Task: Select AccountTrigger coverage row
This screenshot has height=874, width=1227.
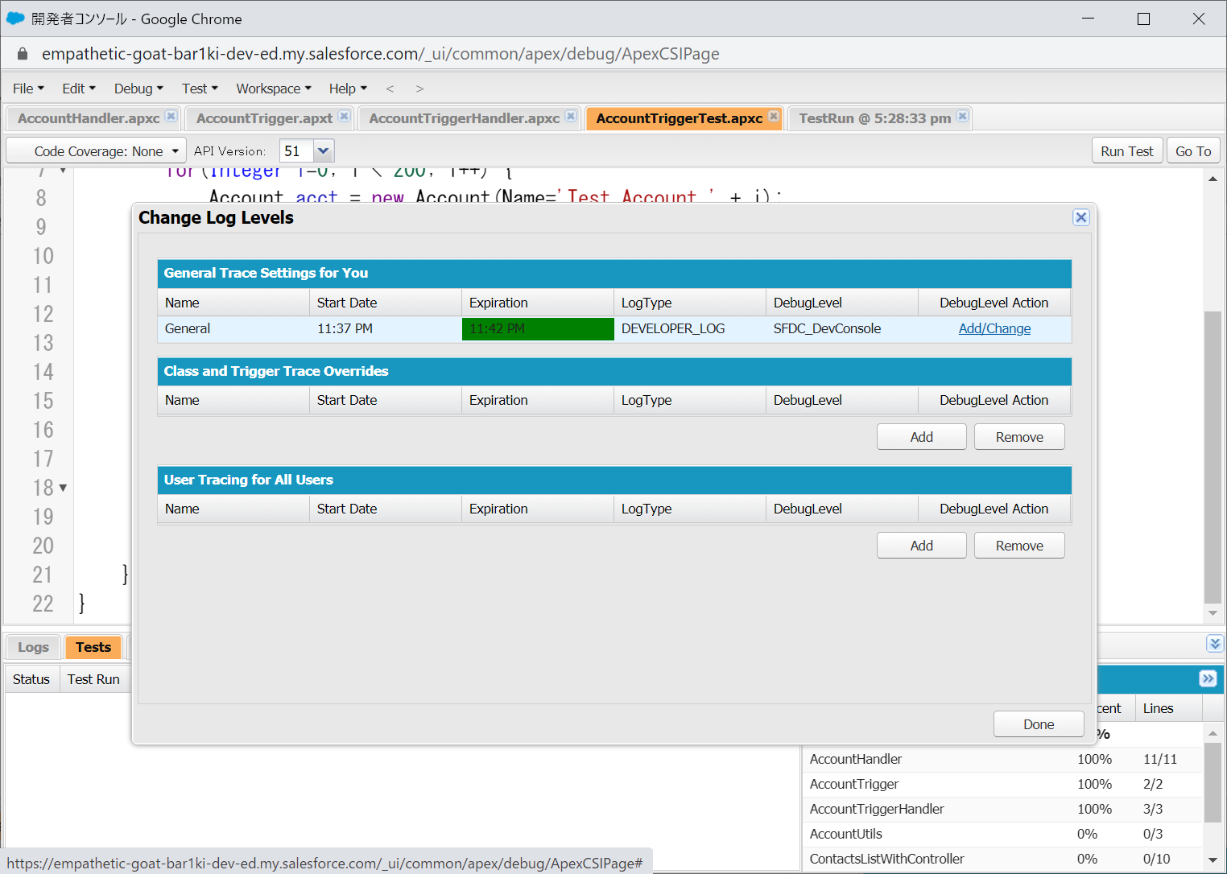Action: [1002, 784]
